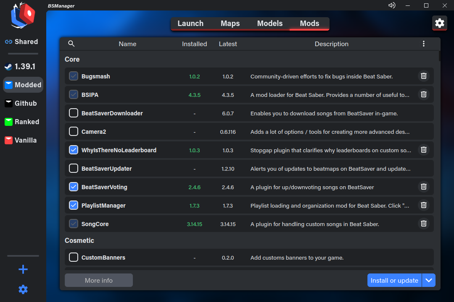The width and height of the screenshot is (454, 302).
Task: Open the three-dot column options menu
Action: coord(424,44)
